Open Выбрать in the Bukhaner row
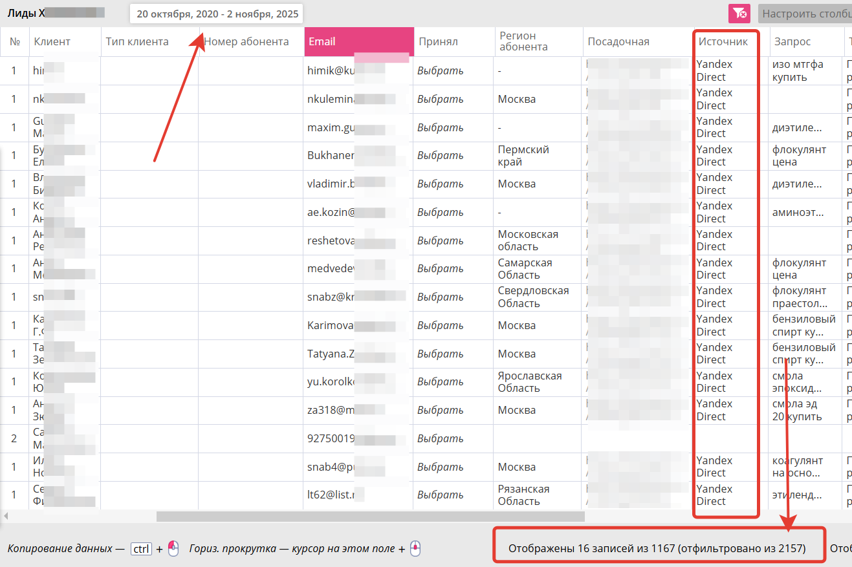 tap(440, 156)
